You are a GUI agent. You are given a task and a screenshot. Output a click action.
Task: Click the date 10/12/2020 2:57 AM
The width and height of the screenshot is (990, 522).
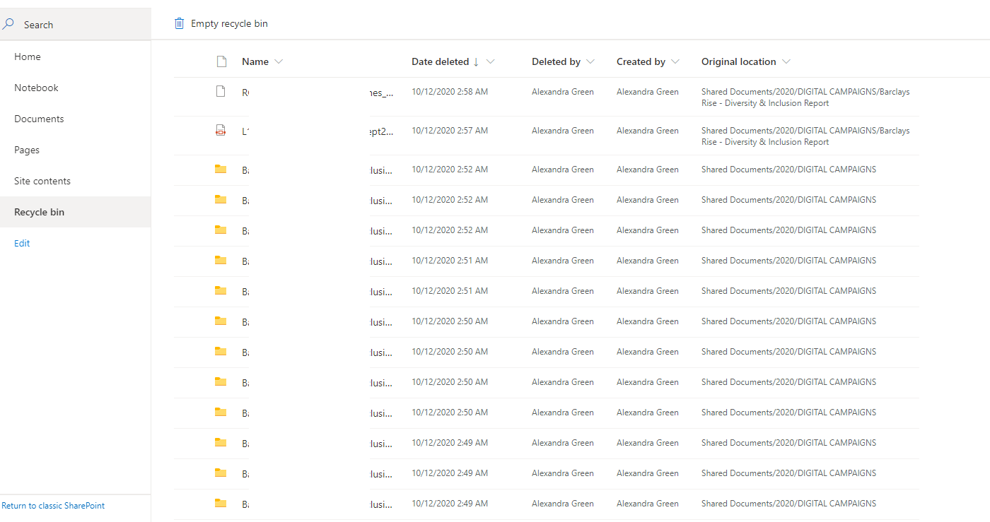450,131
